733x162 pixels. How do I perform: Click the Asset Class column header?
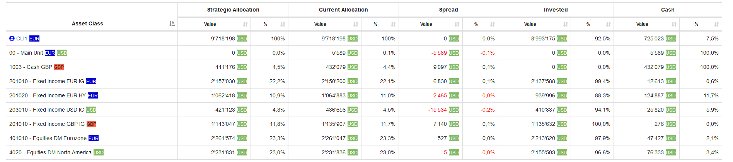87,23
